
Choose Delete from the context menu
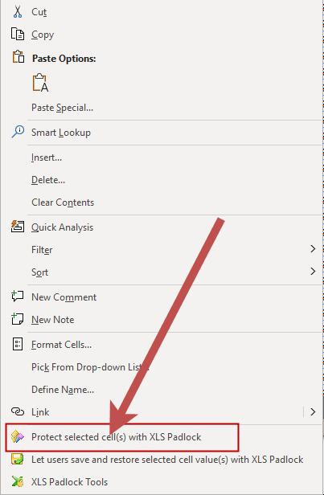pyautogui.click(x=48, y=180)
